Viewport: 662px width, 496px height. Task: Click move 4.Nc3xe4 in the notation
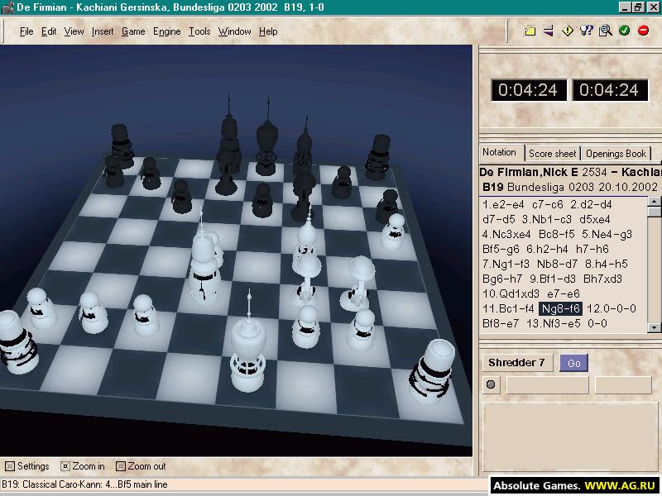tap(506, 235)
